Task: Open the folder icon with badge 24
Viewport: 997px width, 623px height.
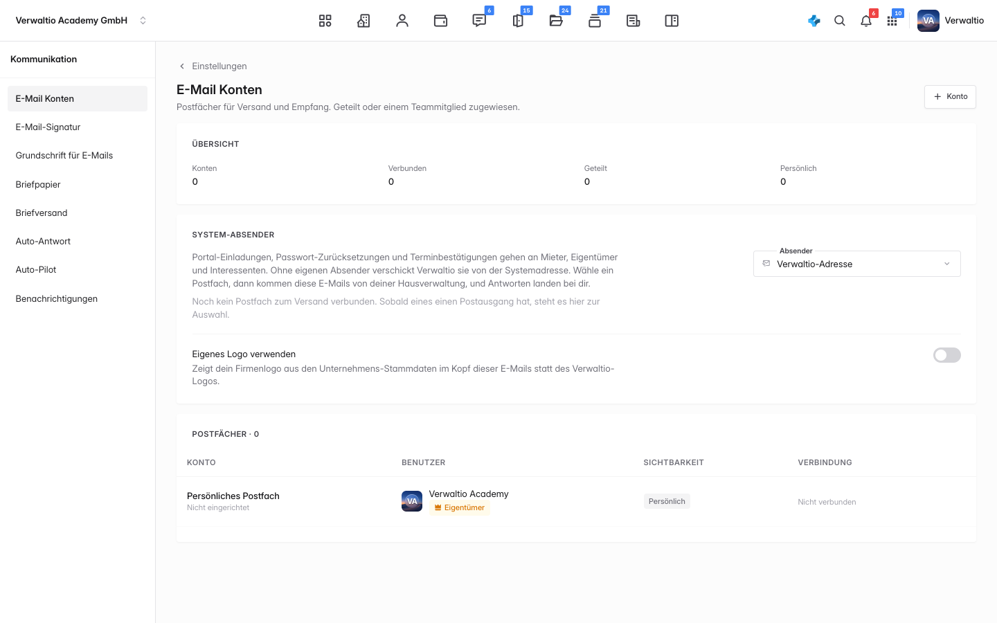Action: (556, 21)
